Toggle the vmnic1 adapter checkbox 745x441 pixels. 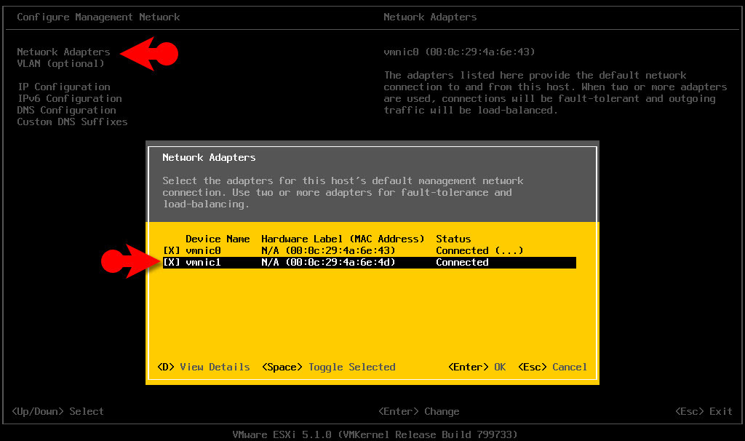click(172, 262)
